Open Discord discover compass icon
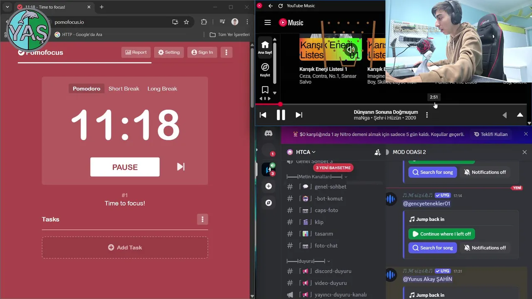 point(268,203)
